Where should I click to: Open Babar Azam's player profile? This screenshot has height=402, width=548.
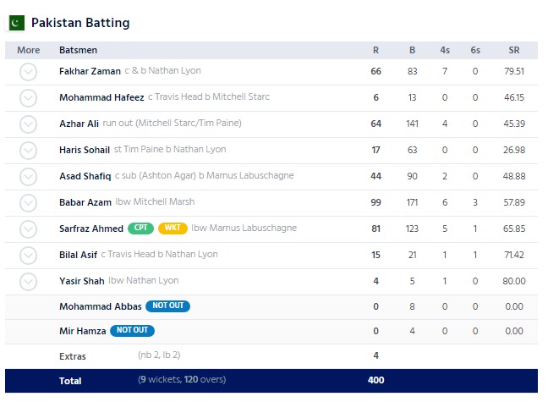click(x=84, y=203)
